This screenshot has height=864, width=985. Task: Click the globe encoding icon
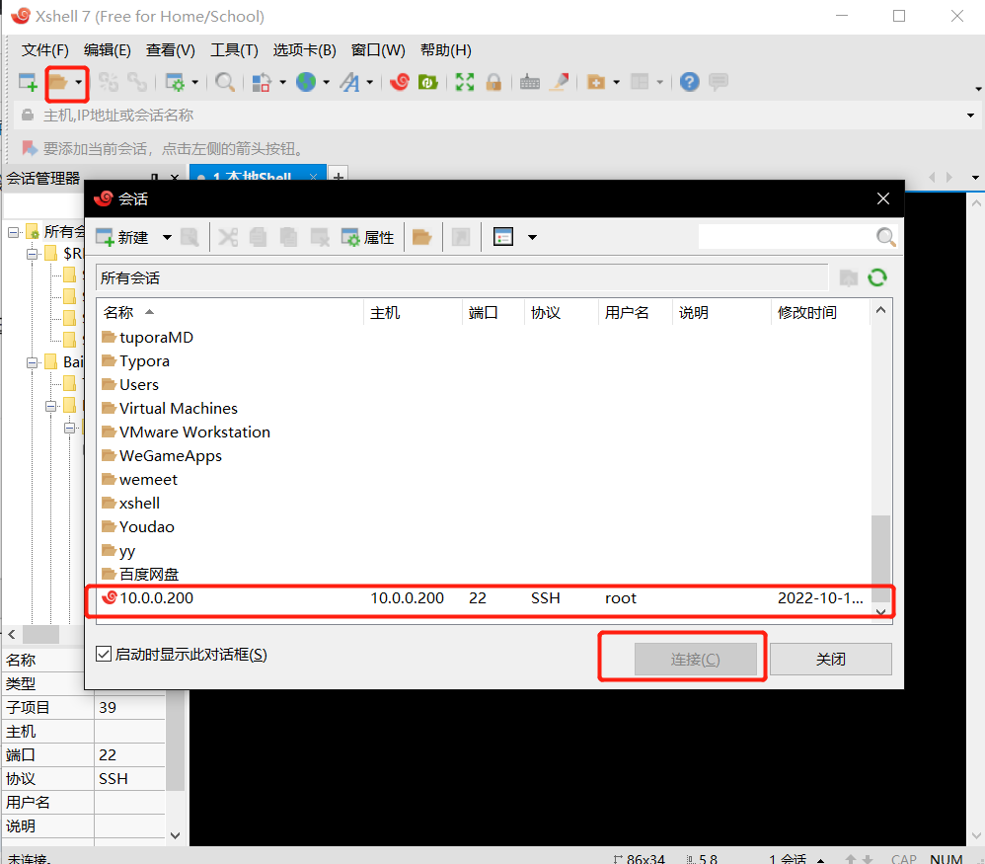(x=306, y=82)
